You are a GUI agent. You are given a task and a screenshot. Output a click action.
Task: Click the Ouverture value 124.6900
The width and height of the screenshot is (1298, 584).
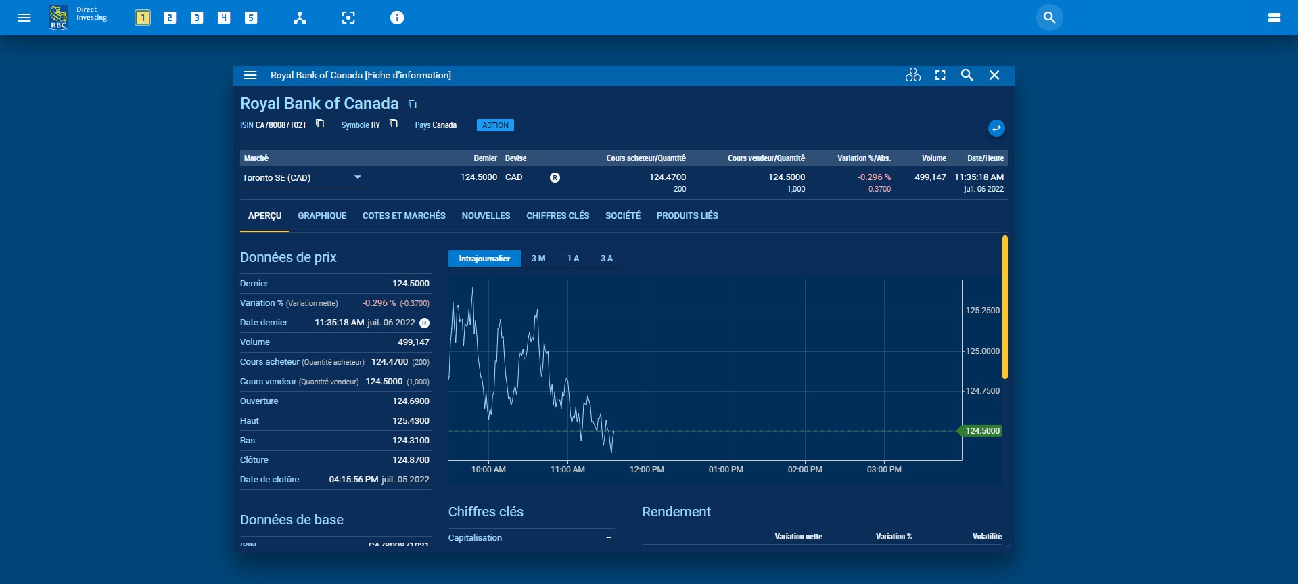(411, 401)
